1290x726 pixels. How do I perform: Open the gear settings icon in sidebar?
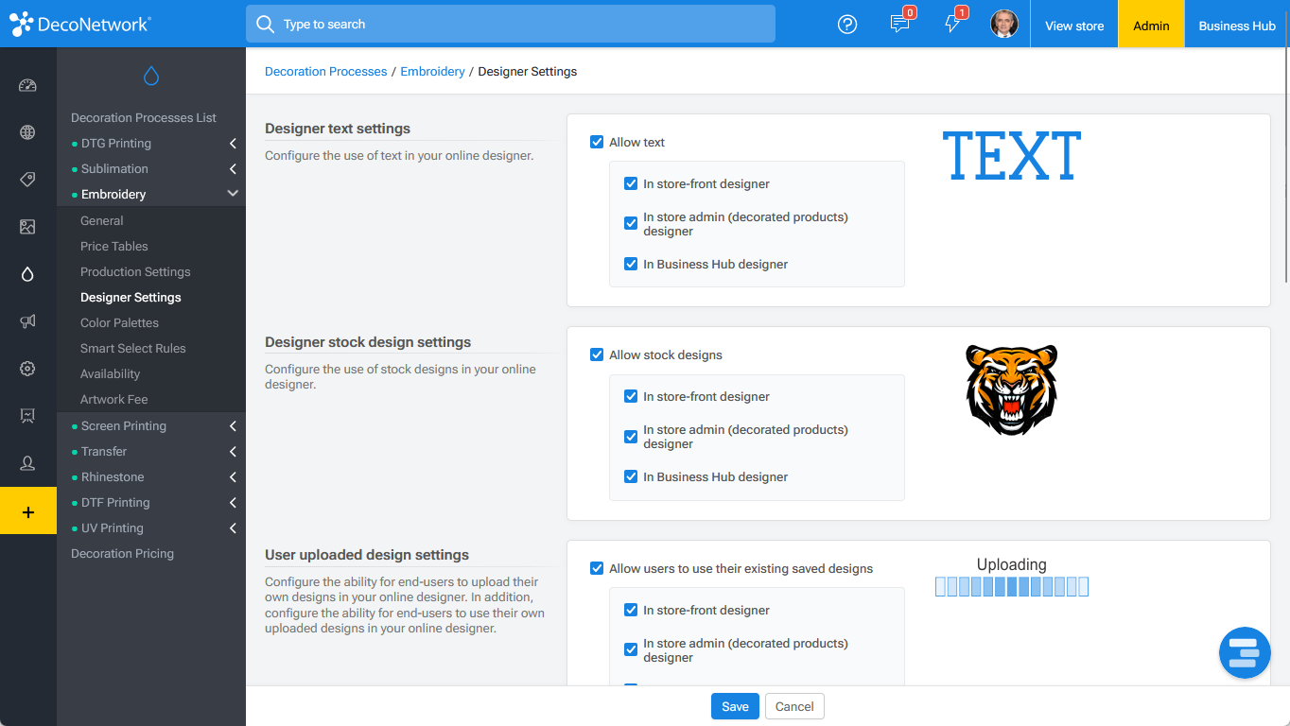[27, 369]
